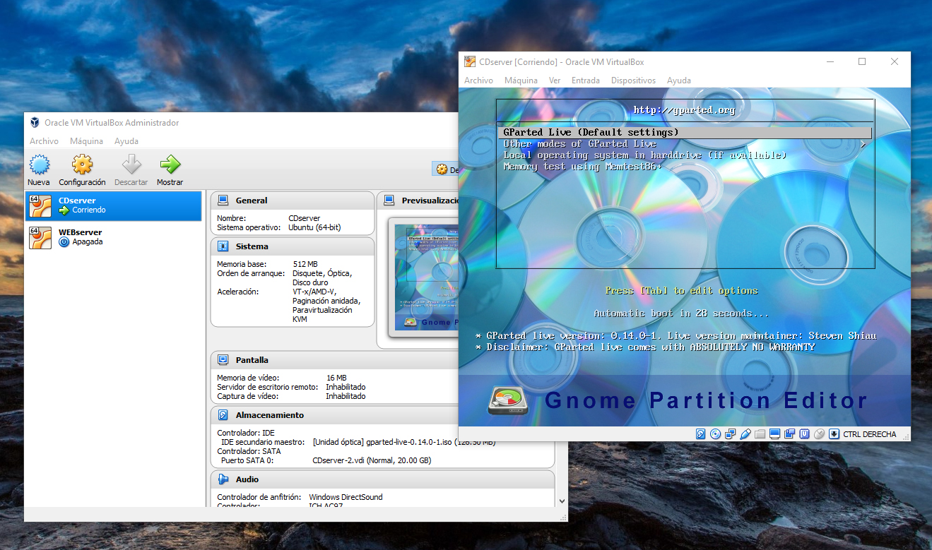Click network adapters icon in VM status bar
The image size is (932, 550).
[x=730, y=434]
